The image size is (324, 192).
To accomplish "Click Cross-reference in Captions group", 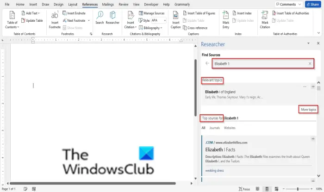I will click(x=195, y=28).
